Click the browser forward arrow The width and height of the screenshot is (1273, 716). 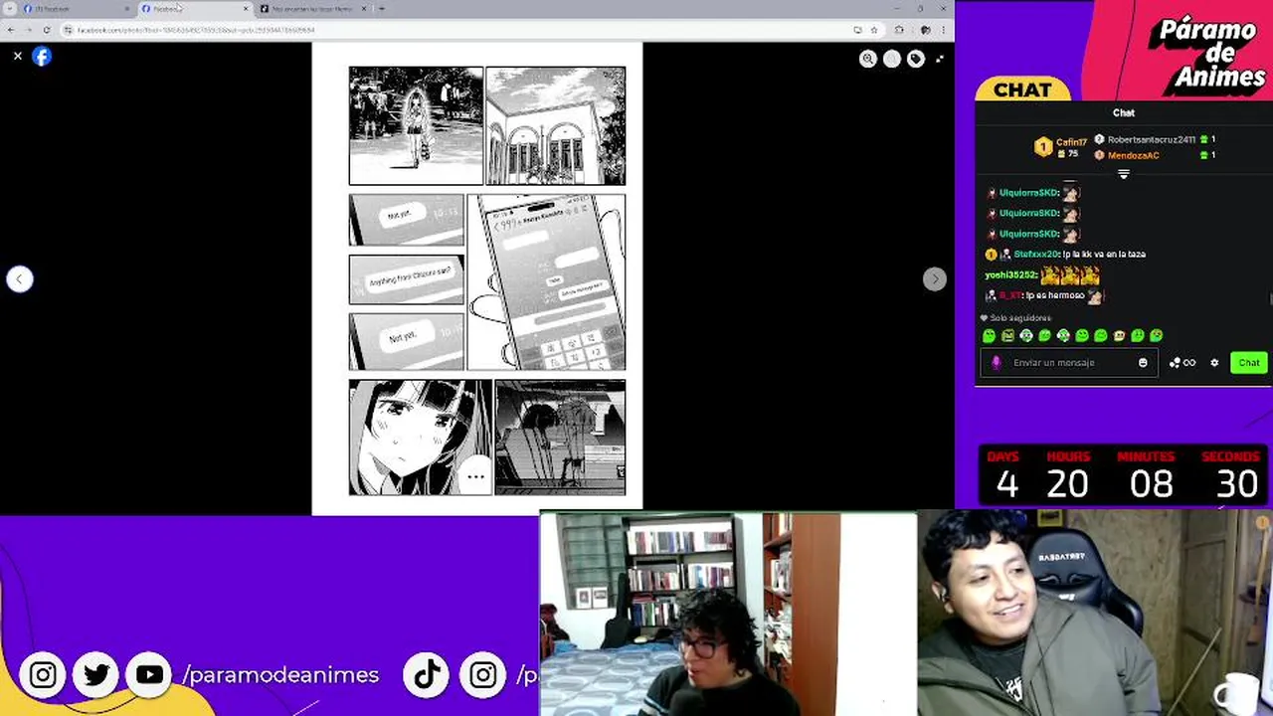29,30
